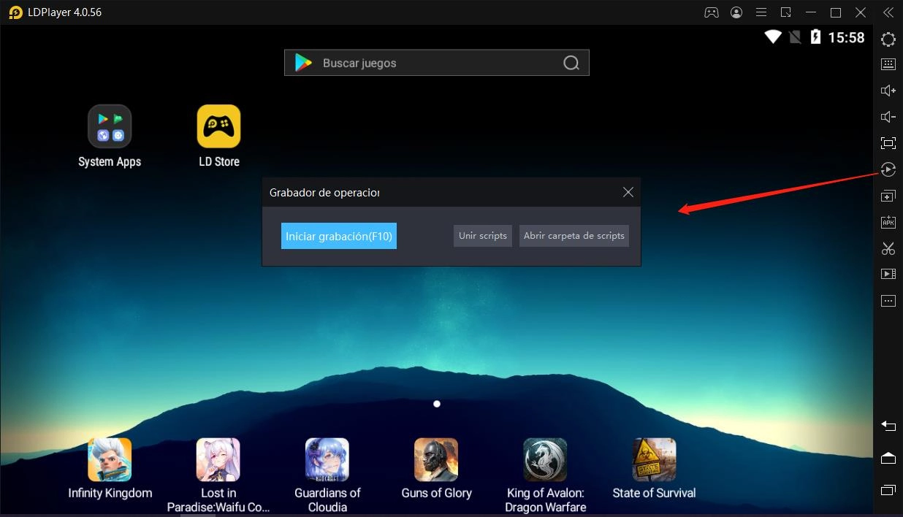
Task: Click the magnifier search icon
Action: coord(571,63)
